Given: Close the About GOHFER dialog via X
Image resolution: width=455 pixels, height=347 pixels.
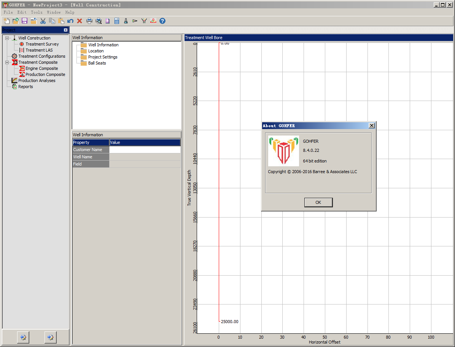Looking at the screenshot, I should pos(371,125).
